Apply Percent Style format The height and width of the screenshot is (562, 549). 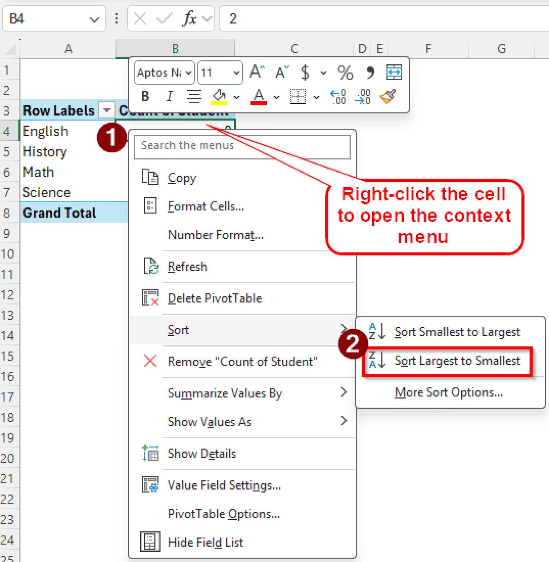(x=345, y=72)
